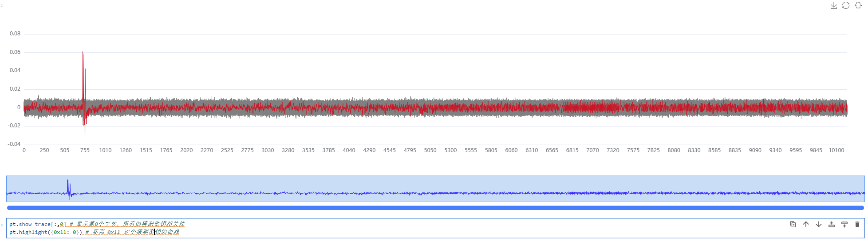Move the cell down

pos(819,224)
